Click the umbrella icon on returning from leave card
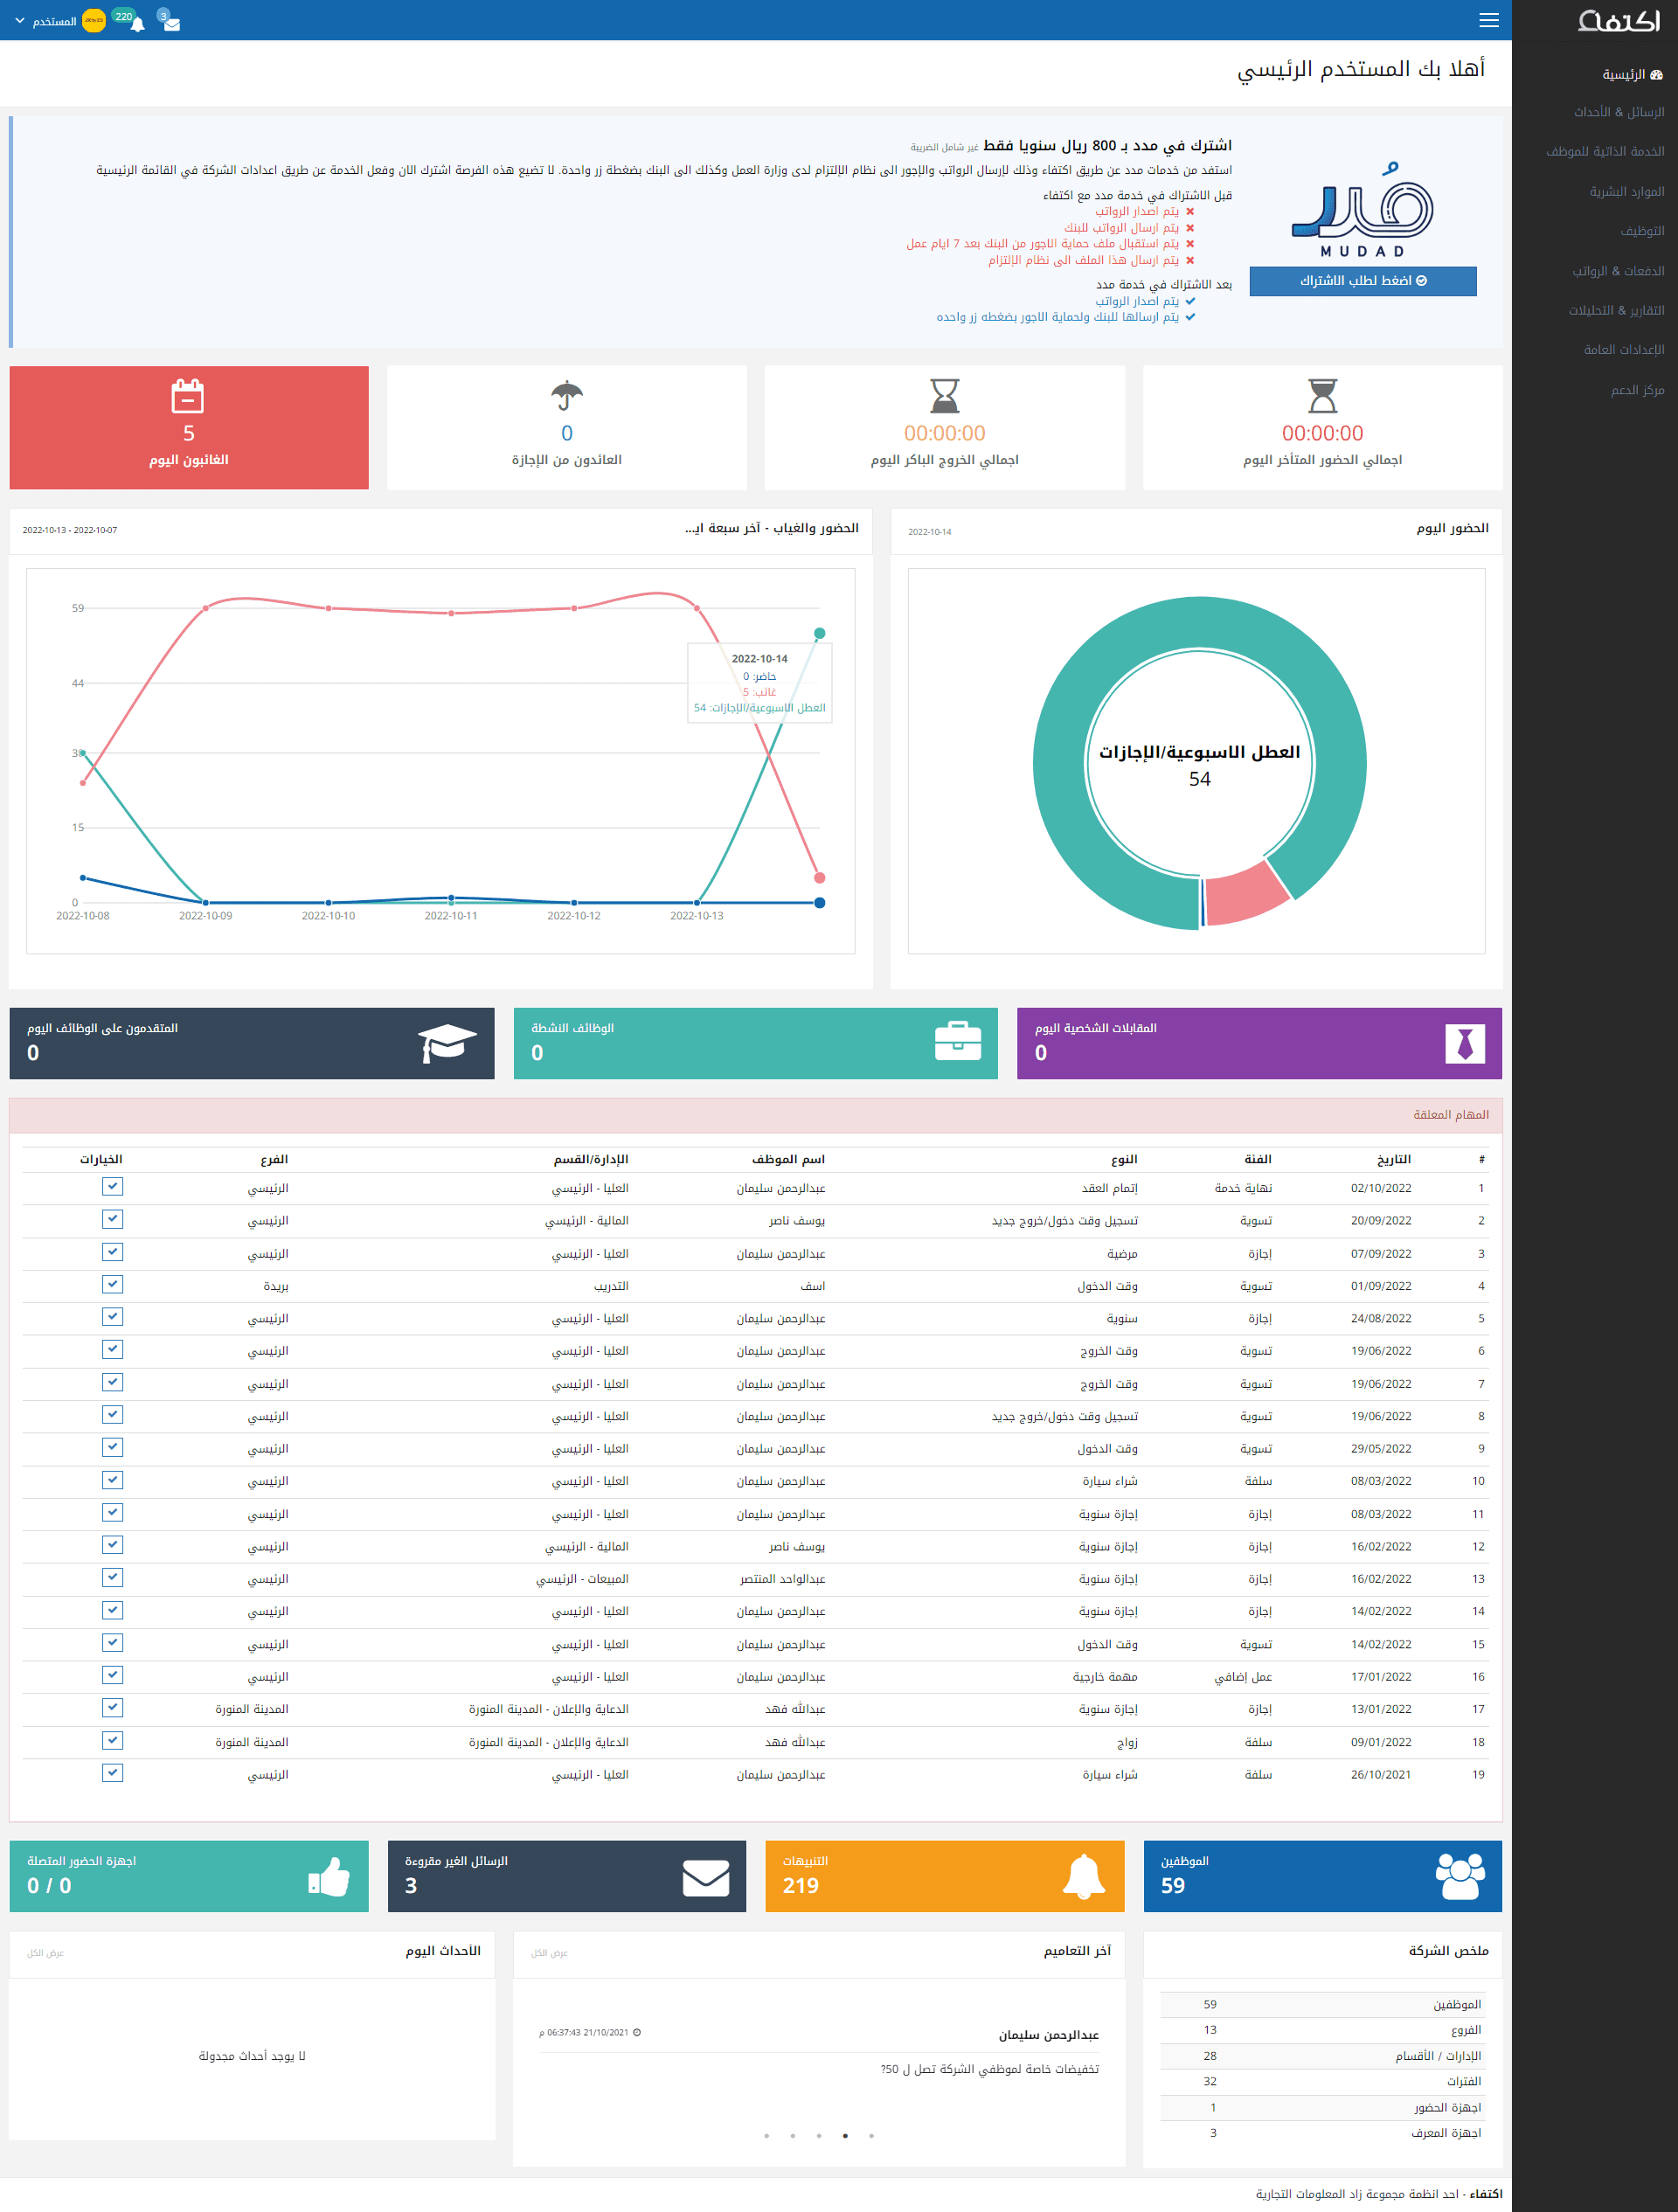 [566, 396]
